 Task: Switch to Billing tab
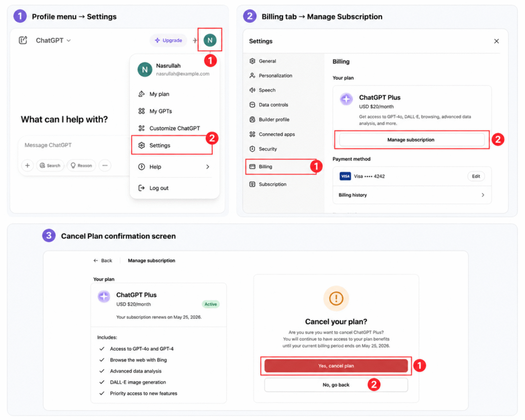click(281, 167)
